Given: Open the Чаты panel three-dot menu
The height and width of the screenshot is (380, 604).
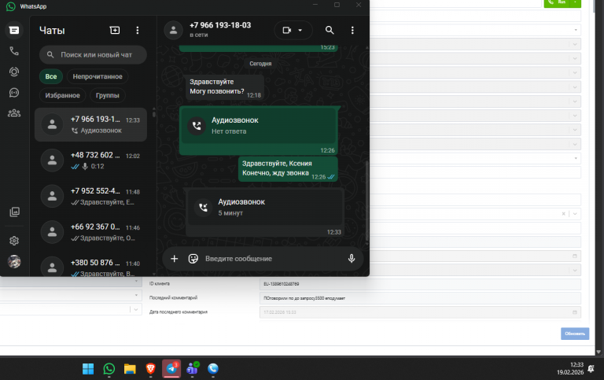Looking at the screenshot, I should pos(138,30).
